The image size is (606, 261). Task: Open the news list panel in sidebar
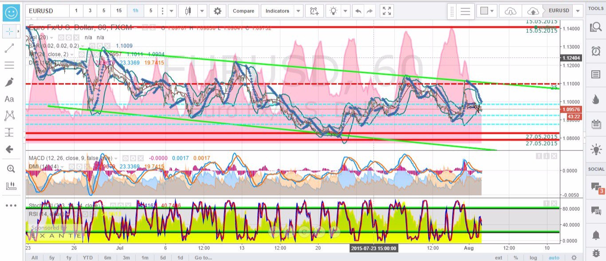click(x=596, y=75)
